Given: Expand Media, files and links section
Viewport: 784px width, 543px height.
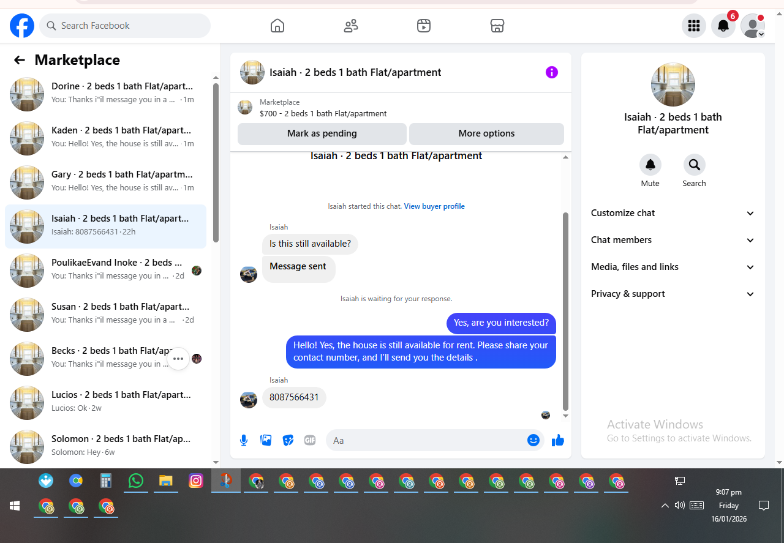Looking at the screenshot, I should 673,267.
